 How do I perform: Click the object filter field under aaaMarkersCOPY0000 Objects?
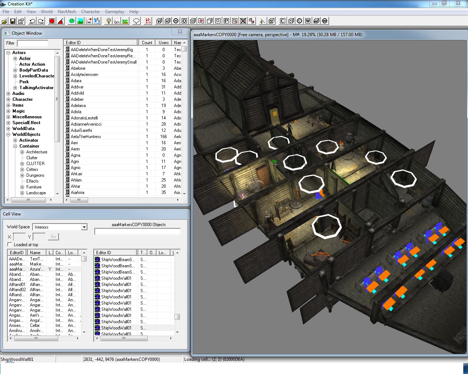[137, 232]
